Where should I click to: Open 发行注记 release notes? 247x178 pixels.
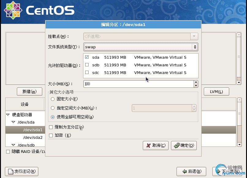21,171
